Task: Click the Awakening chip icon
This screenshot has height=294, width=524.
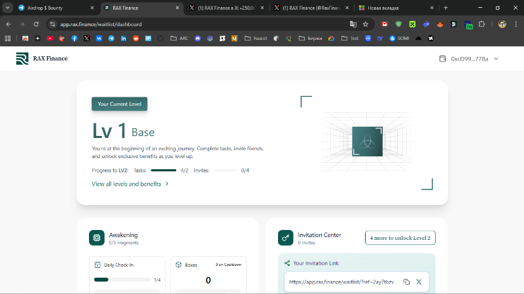Action: pos(97,238)
